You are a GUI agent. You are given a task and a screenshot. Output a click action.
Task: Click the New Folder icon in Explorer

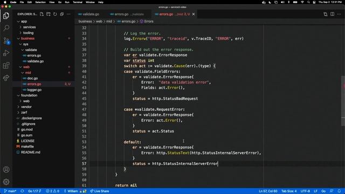(49, 14)
